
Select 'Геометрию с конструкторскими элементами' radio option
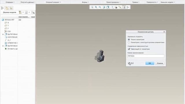(x=129, y=42)
